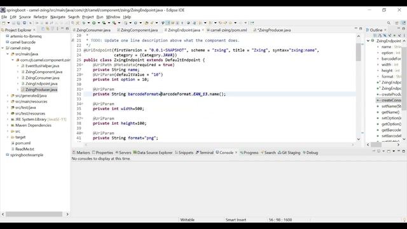Image resolution: width=407 pixels, height=229 pixels.
Task: Open the New file dropdown arrow
Action: [8, 23]
